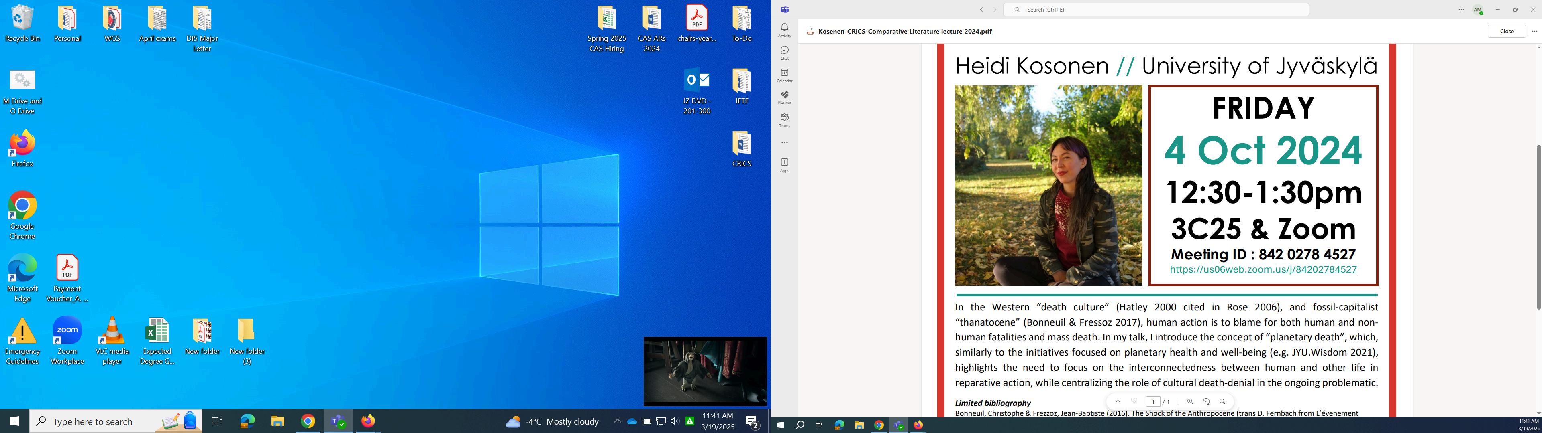The image size is (1542, 433).
Task: Open the Zoom meeting link in flyer
Action: pyautogui.click(x=1263, y=270)
